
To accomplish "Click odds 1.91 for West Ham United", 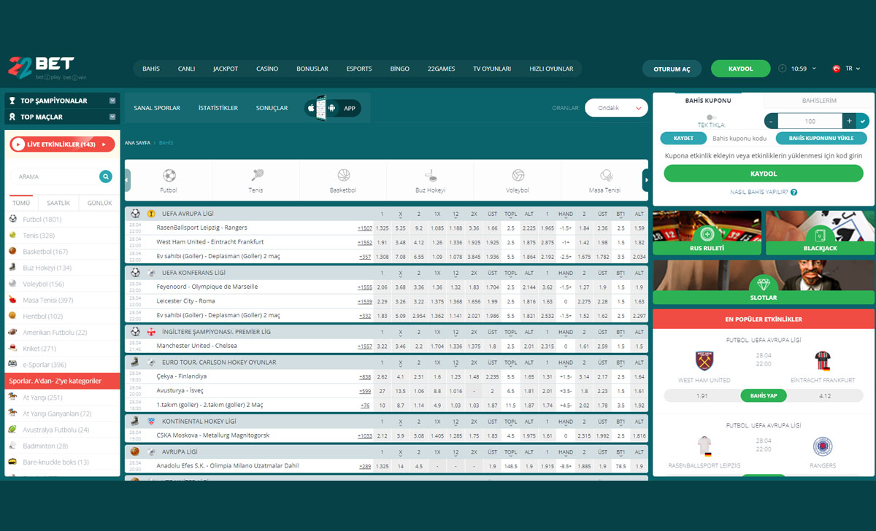I will (x=702, y=395).
